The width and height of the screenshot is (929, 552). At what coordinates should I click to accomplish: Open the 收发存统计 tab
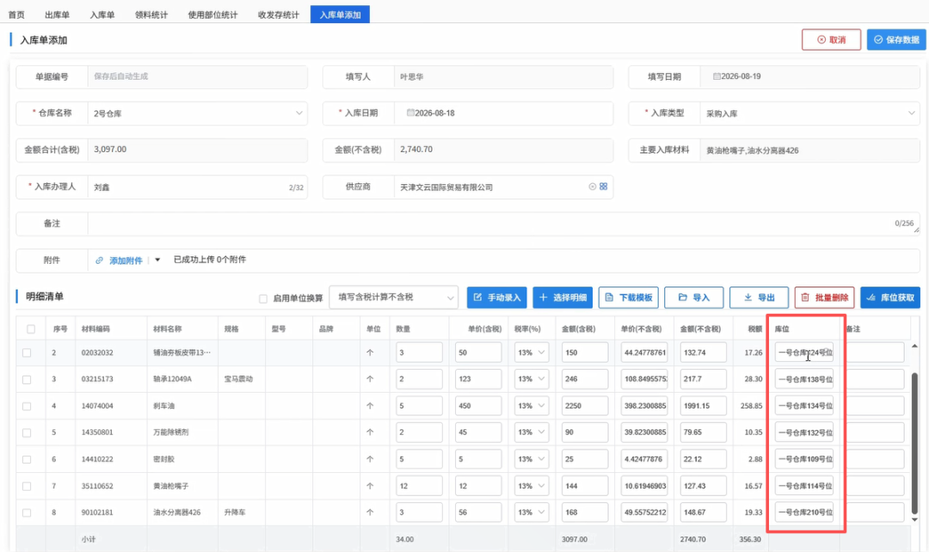279,15
